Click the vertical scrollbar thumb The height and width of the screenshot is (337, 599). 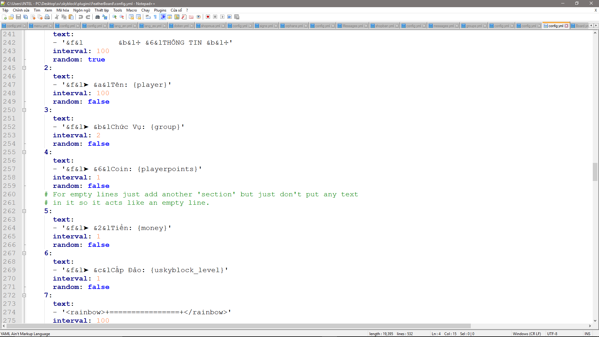point(595,172)
